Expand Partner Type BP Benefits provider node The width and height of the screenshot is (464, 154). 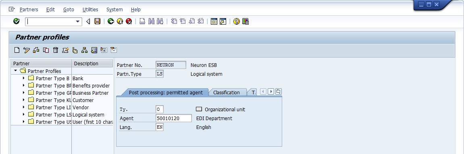point(24,85)
